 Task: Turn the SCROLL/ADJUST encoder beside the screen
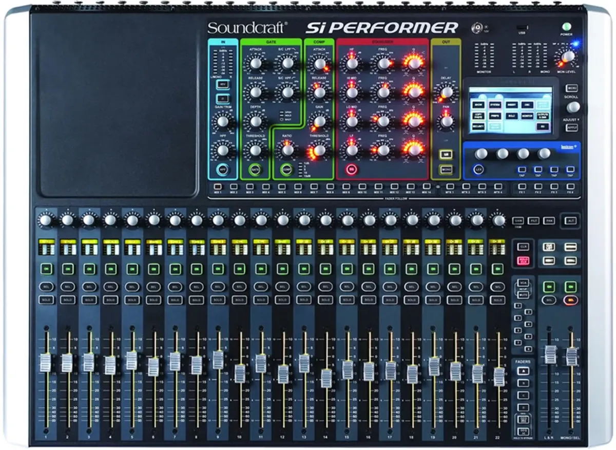573,107
